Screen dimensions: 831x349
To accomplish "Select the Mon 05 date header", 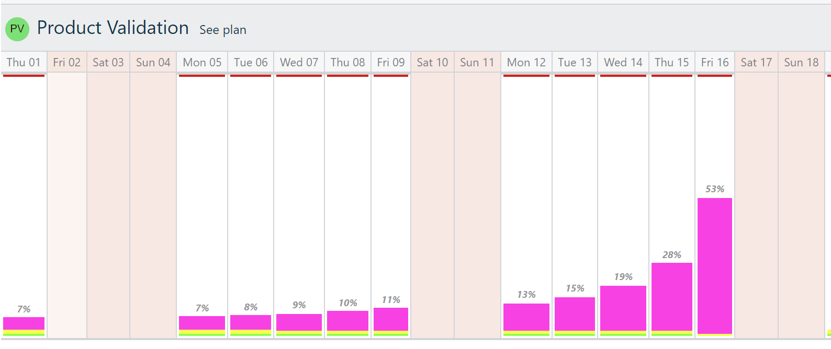I will pyautogui.click(x=201, y=62).
